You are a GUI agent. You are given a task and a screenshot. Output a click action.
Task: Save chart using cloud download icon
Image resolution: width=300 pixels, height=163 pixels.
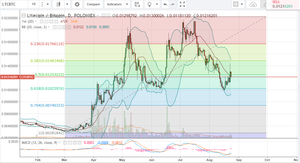[253, 4]
